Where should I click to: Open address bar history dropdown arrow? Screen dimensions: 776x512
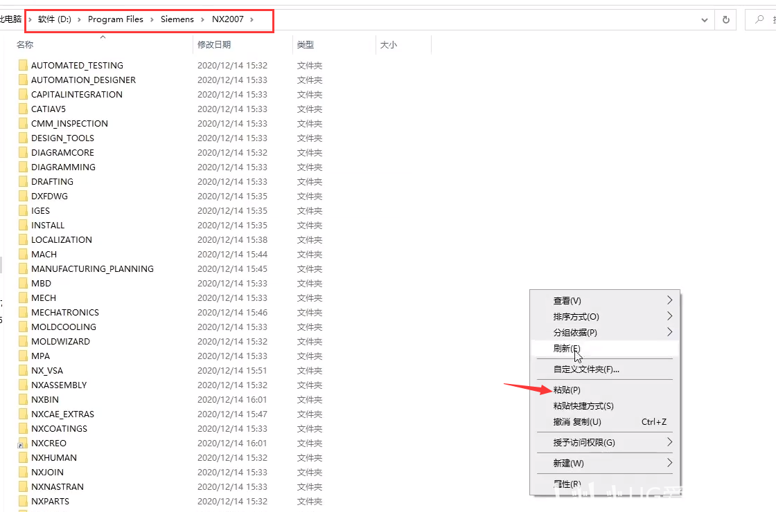(x=704, y=20)
